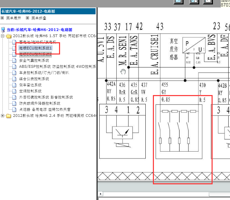Click the E.A.BVS pin label
Screen dimensions: 230x200
(211, 47)
